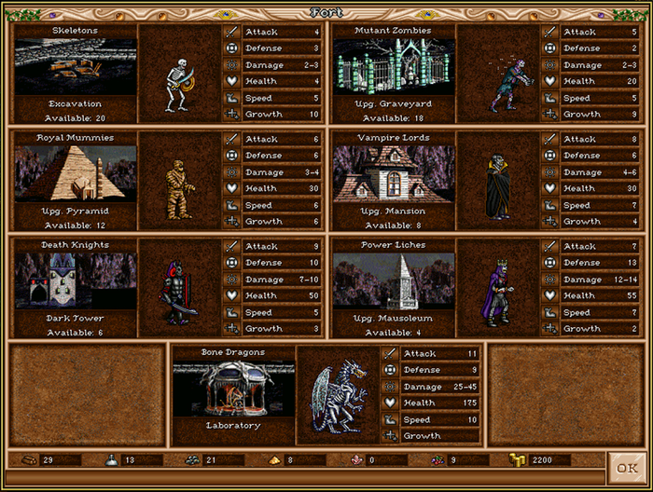The width and height of the screenshot is (653, 492).
Task: Select the Dark Tower dwelling picture
Action: (x=76, y=281)
